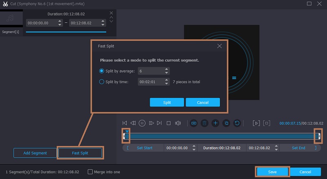This screenshot has height=179, width=327.
Task: Close the Fast Split dialog
Action: 219,46
